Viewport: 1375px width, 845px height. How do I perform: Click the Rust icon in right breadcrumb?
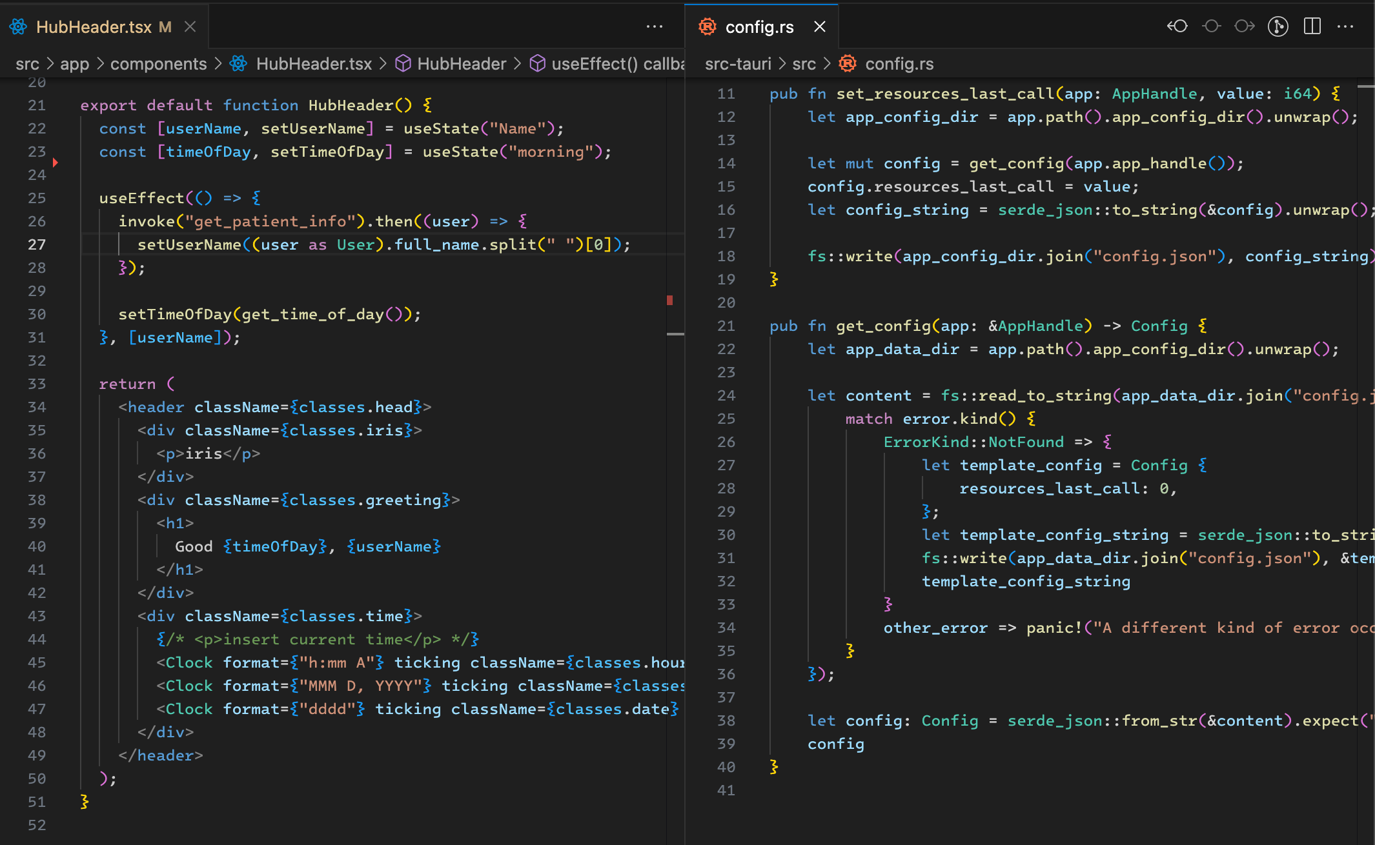pos(848,63)
